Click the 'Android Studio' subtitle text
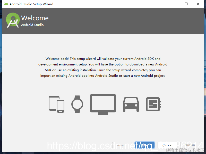The width and height of the screenshot is (206, 154). pos(32,25)
